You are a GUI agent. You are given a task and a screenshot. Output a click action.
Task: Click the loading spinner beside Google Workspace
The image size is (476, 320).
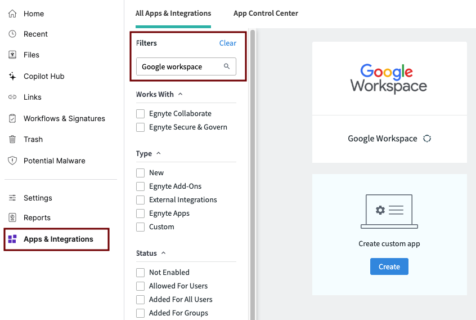427,139
